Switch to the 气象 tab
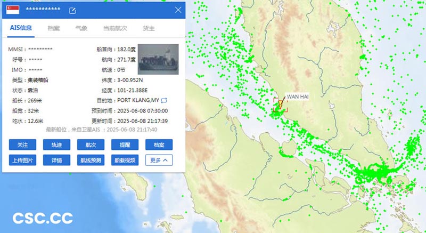426x233 pixels. tap(81, 28)
